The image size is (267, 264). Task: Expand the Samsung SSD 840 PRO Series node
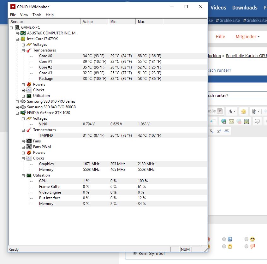tap(17, 102)
